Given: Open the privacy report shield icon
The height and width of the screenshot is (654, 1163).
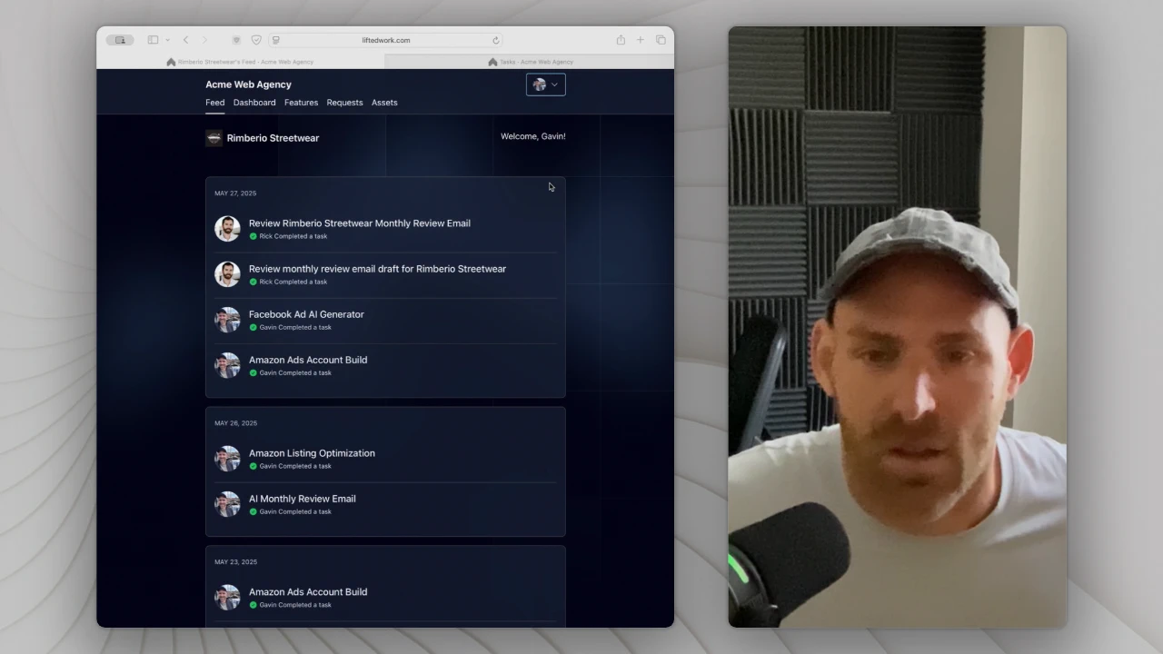Looking at the screenshot, I should click(x=256, y=40).
